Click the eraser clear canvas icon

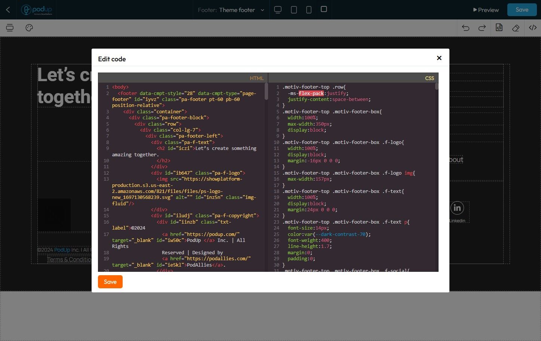click(516, 28)
